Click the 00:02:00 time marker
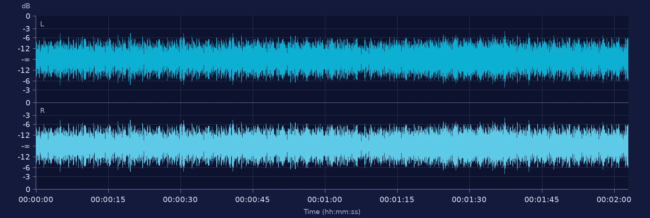This screenshot has height=218, width=650. click(614, 200)
